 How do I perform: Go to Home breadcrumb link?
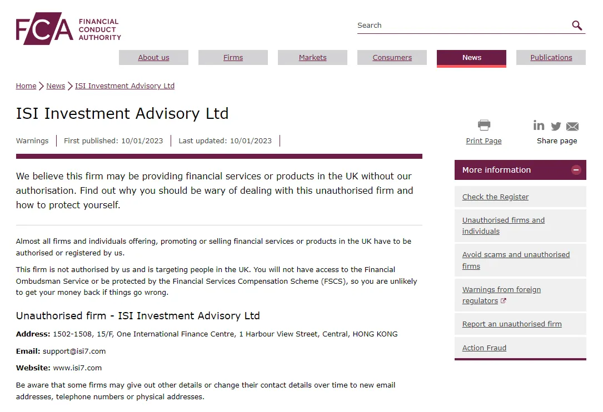(x=26, y=86)
